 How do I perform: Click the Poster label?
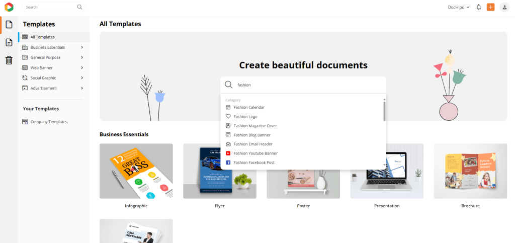[303, 206]
